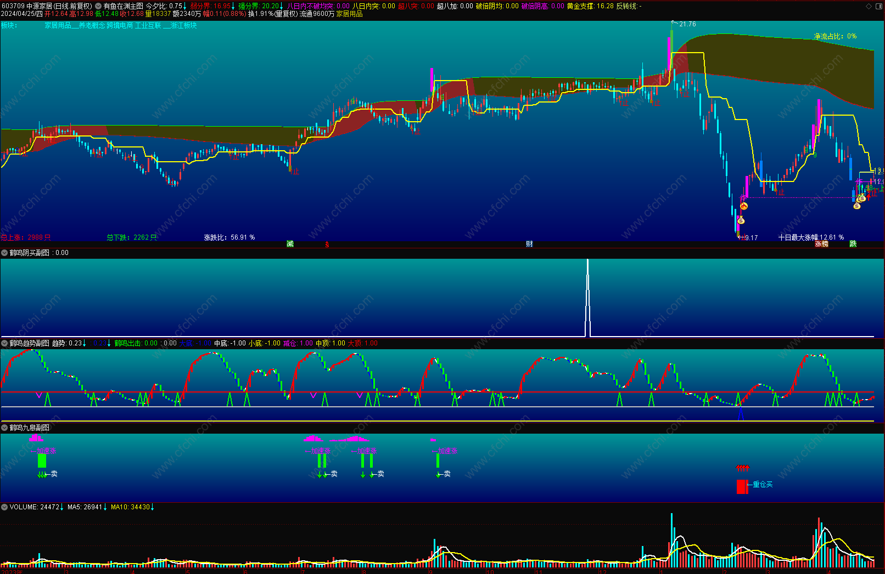Screen dimensions: 885x574
Task: Click the 强分界: 20.20 value
Action: click(259, 6)
